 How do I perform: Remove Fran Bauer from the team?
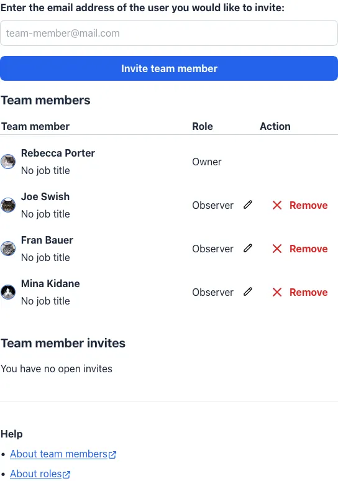300,249
